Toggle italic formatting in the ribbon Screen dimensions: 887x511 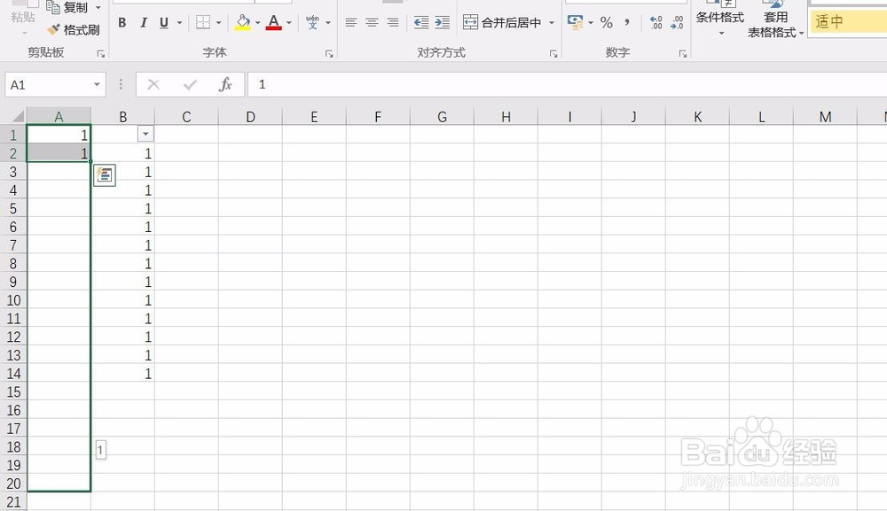144,23
